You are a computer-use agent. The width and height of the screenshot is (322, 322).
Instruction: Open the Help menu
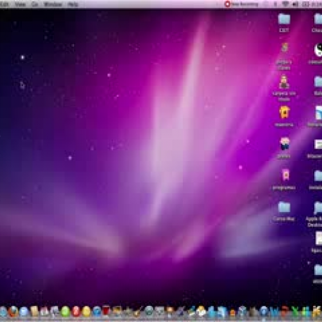[73, 5]
